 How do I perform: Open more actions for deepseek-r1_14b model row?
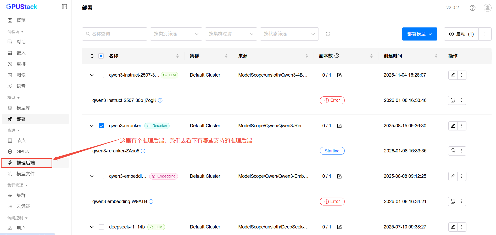pyautogui.click(x=462, y=227)
